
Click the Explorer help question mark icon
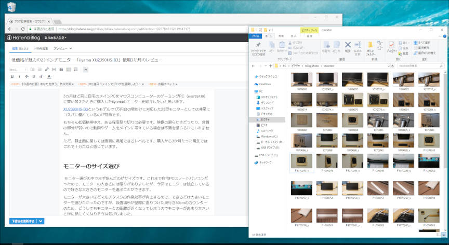(x=445, y=36)
